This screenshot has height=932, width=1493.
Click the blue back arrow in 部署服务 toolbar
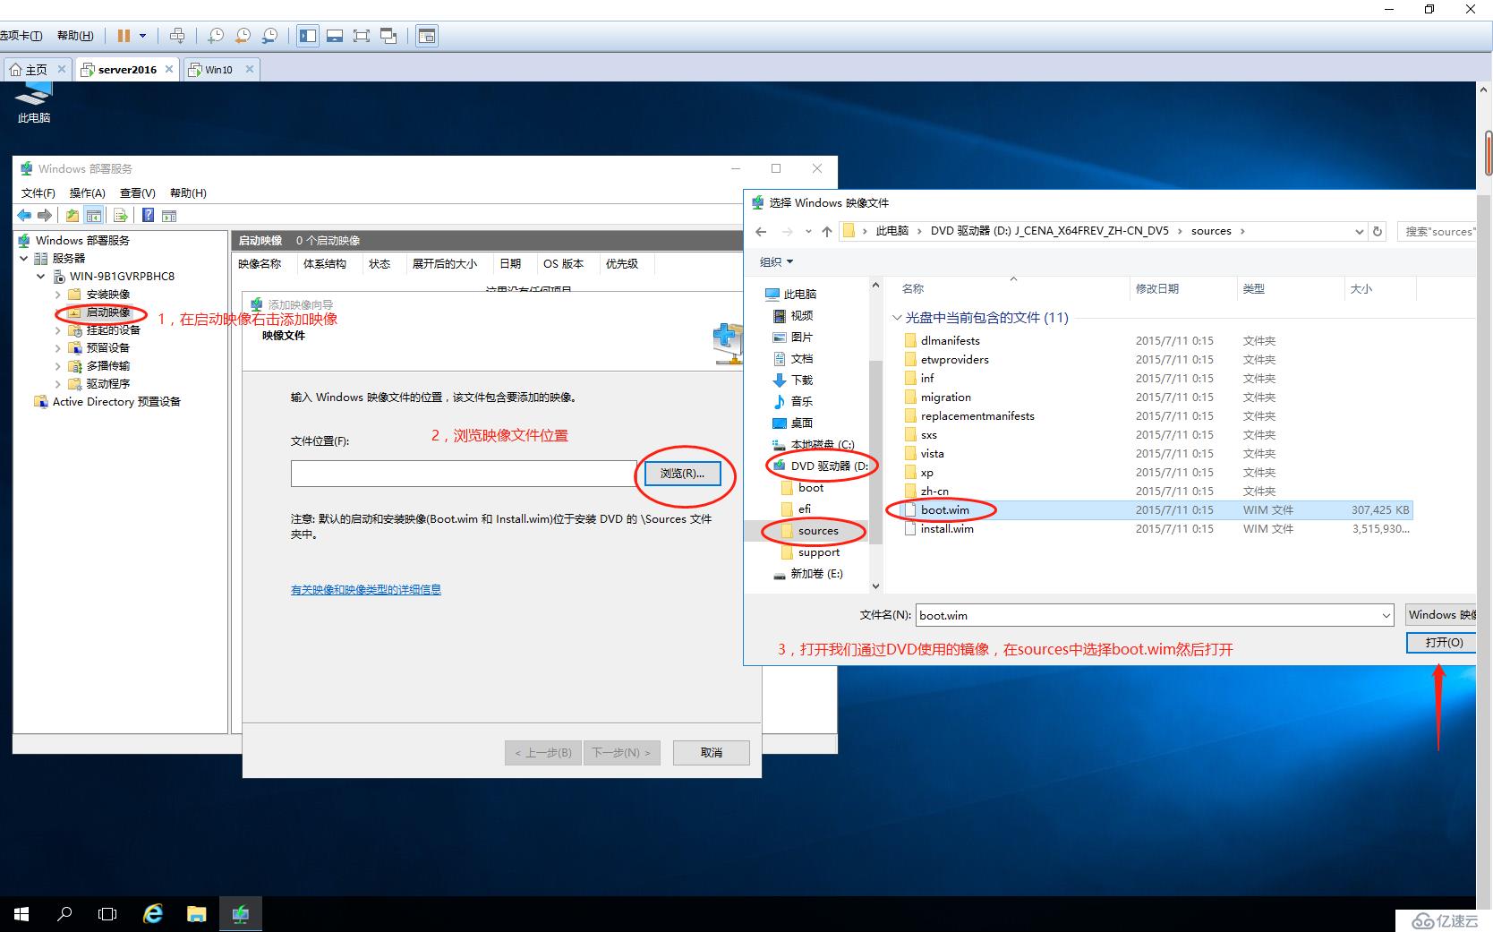point(24,215)
